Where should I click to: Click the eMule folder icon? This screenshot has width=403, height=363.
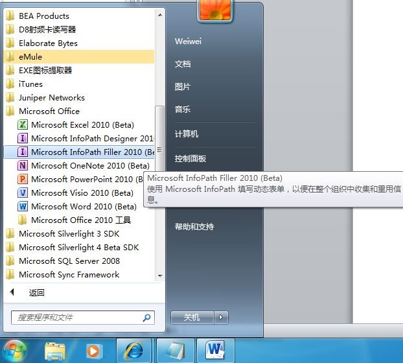[10, 57]
